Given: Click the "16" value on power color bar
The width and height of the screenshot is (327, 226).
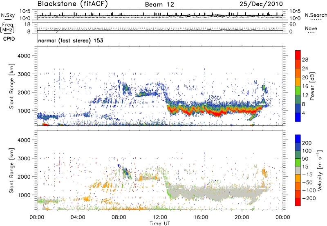Looking at the screenshot, I should 305,86.
